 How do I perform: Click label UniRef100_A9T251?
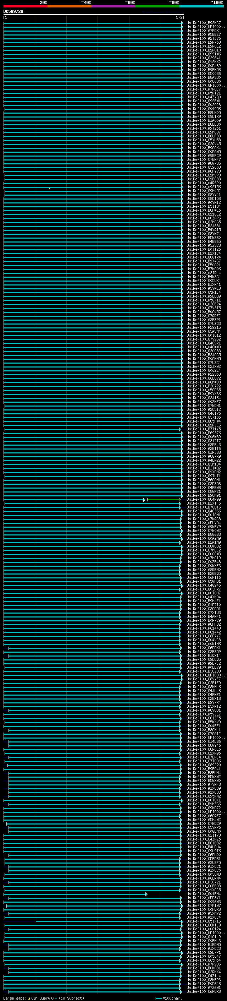click(203, 128)
